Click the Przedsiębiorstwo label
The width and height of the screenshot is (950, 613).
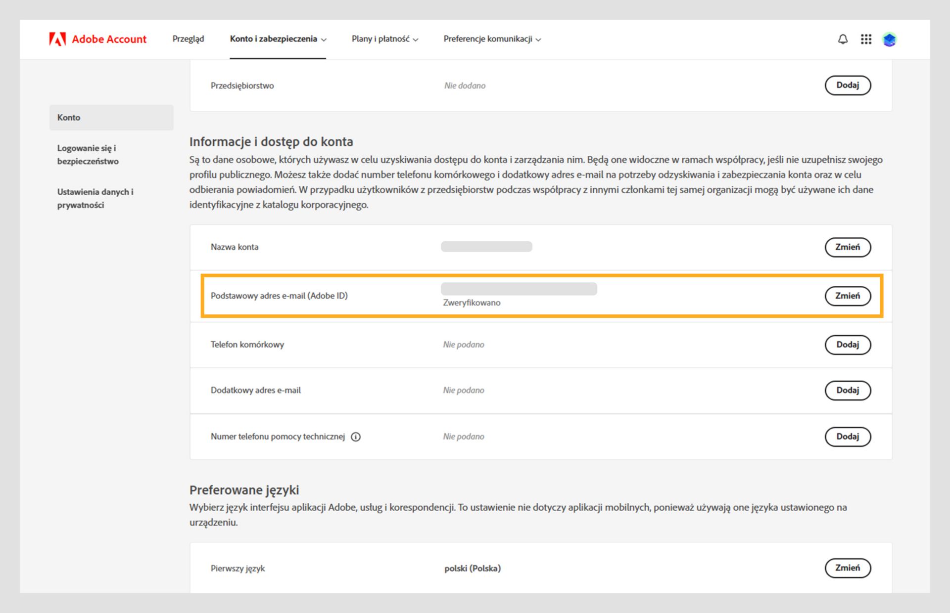(x=242, y=86)
